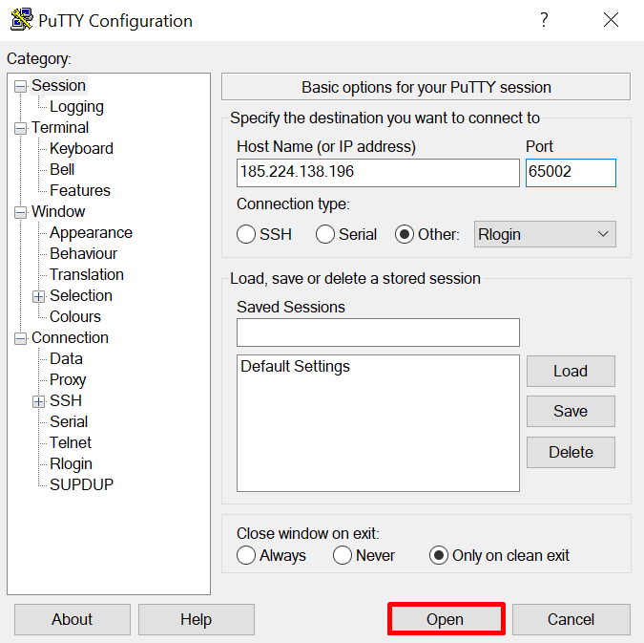The image size is (644, 643).
Task: Go to the Appearance settings
Action: click(x=91, y=233)
